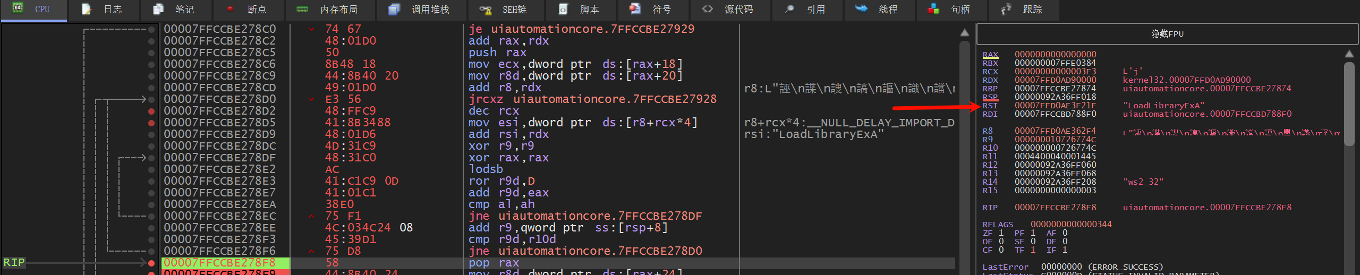Screen dimensions: 1360x275
Task: Toggle the TF flag value
Action: tap(1033, 250)
